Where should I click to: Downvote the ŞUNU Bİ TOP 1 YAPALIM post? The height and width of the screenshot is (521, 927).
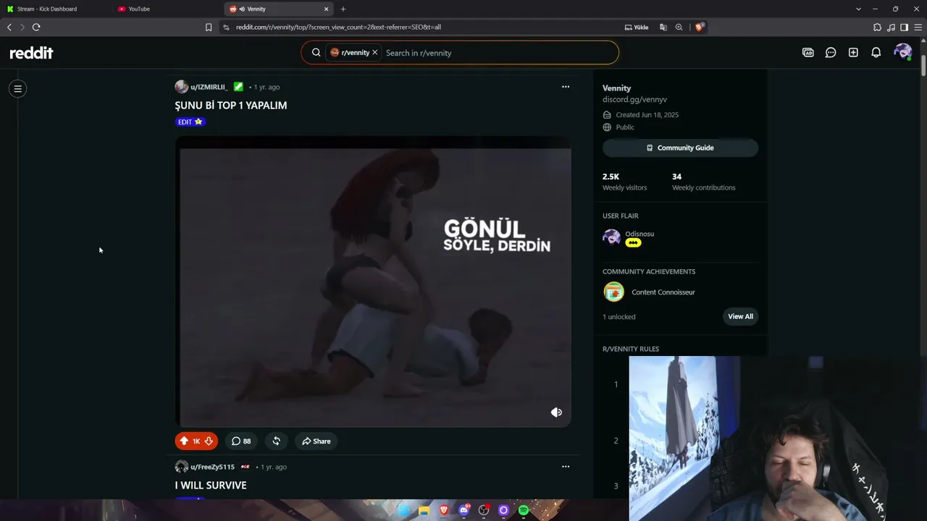coord(209,441)
